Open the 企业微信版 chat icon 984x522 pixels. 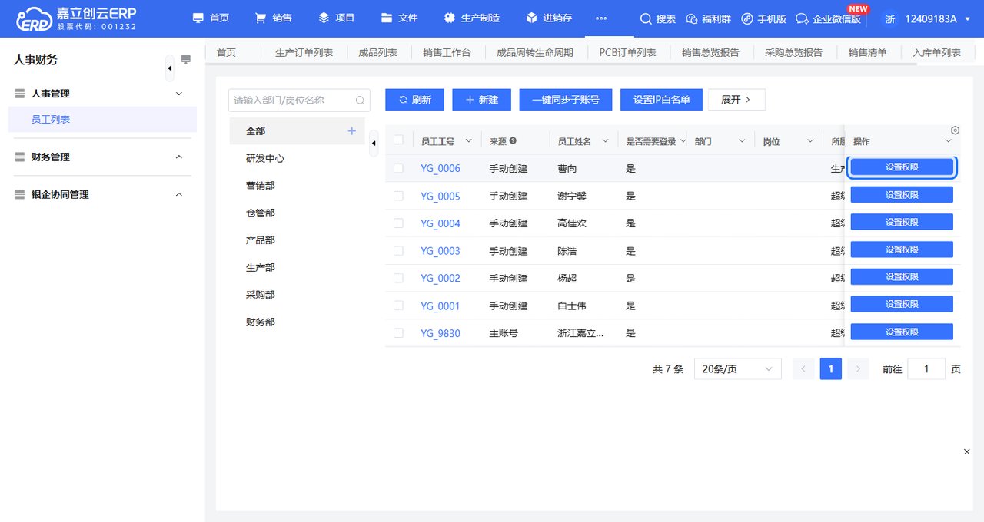point(803,18)
